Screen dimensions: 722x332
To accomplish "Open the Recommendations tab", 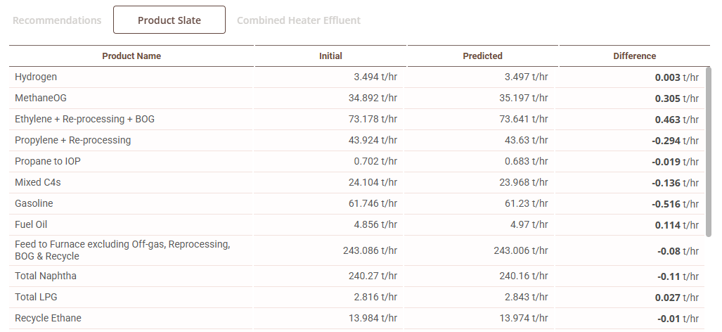I will [x=57, y=20].
